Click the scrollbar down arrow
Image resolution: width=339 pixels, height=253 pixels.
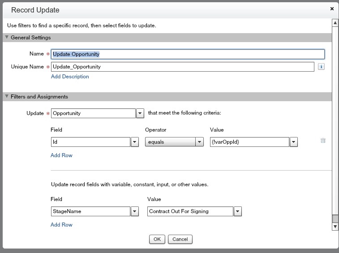335,227
